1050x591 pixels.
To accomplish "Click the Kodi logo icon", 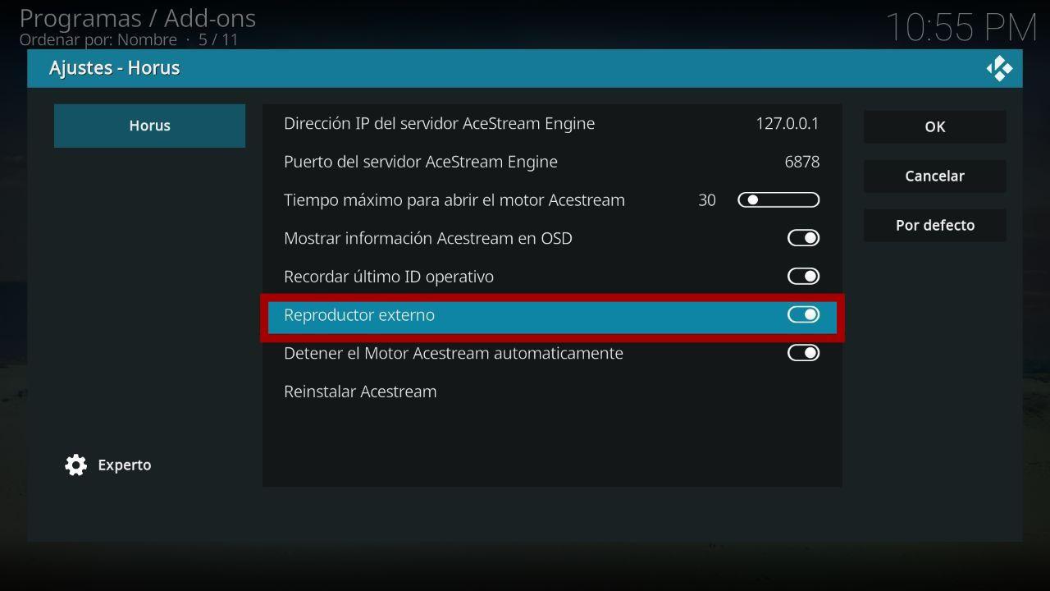I will pyautogui.click(x=999, y=68).
